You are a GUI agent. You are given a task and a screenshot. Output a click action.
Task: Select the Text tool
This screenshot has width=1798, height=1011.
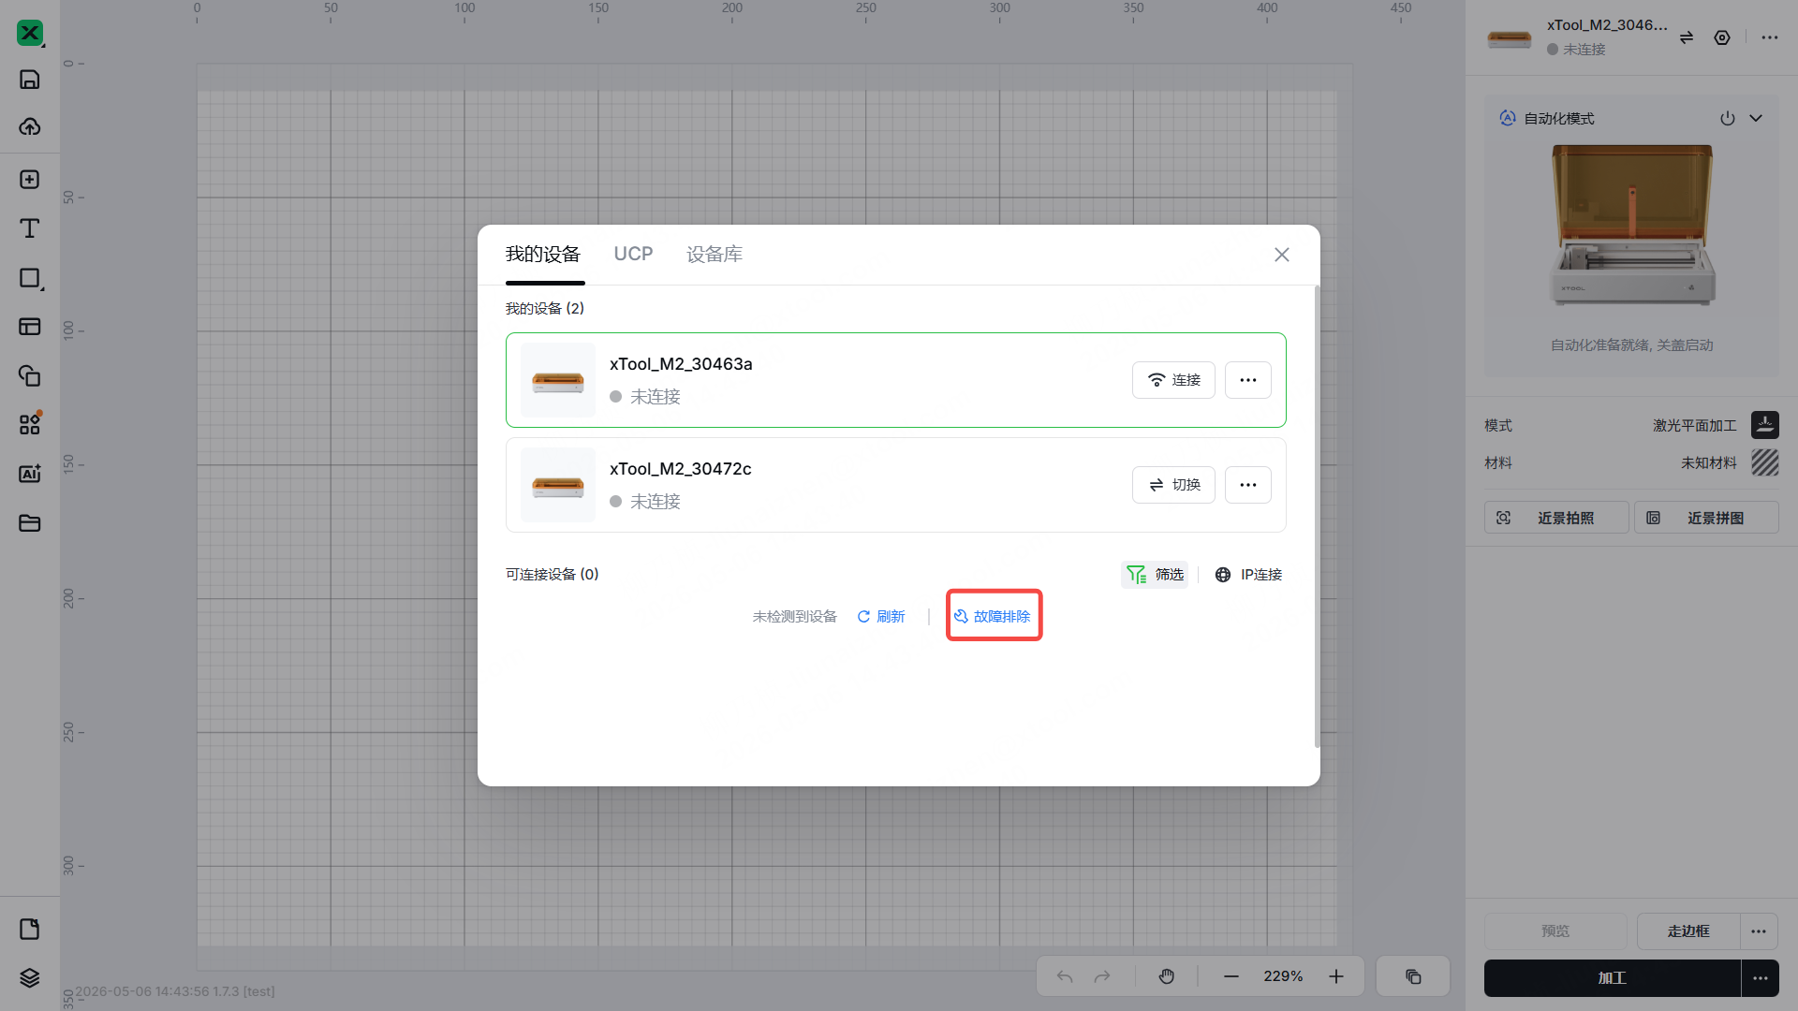click(x=30, y=228)
